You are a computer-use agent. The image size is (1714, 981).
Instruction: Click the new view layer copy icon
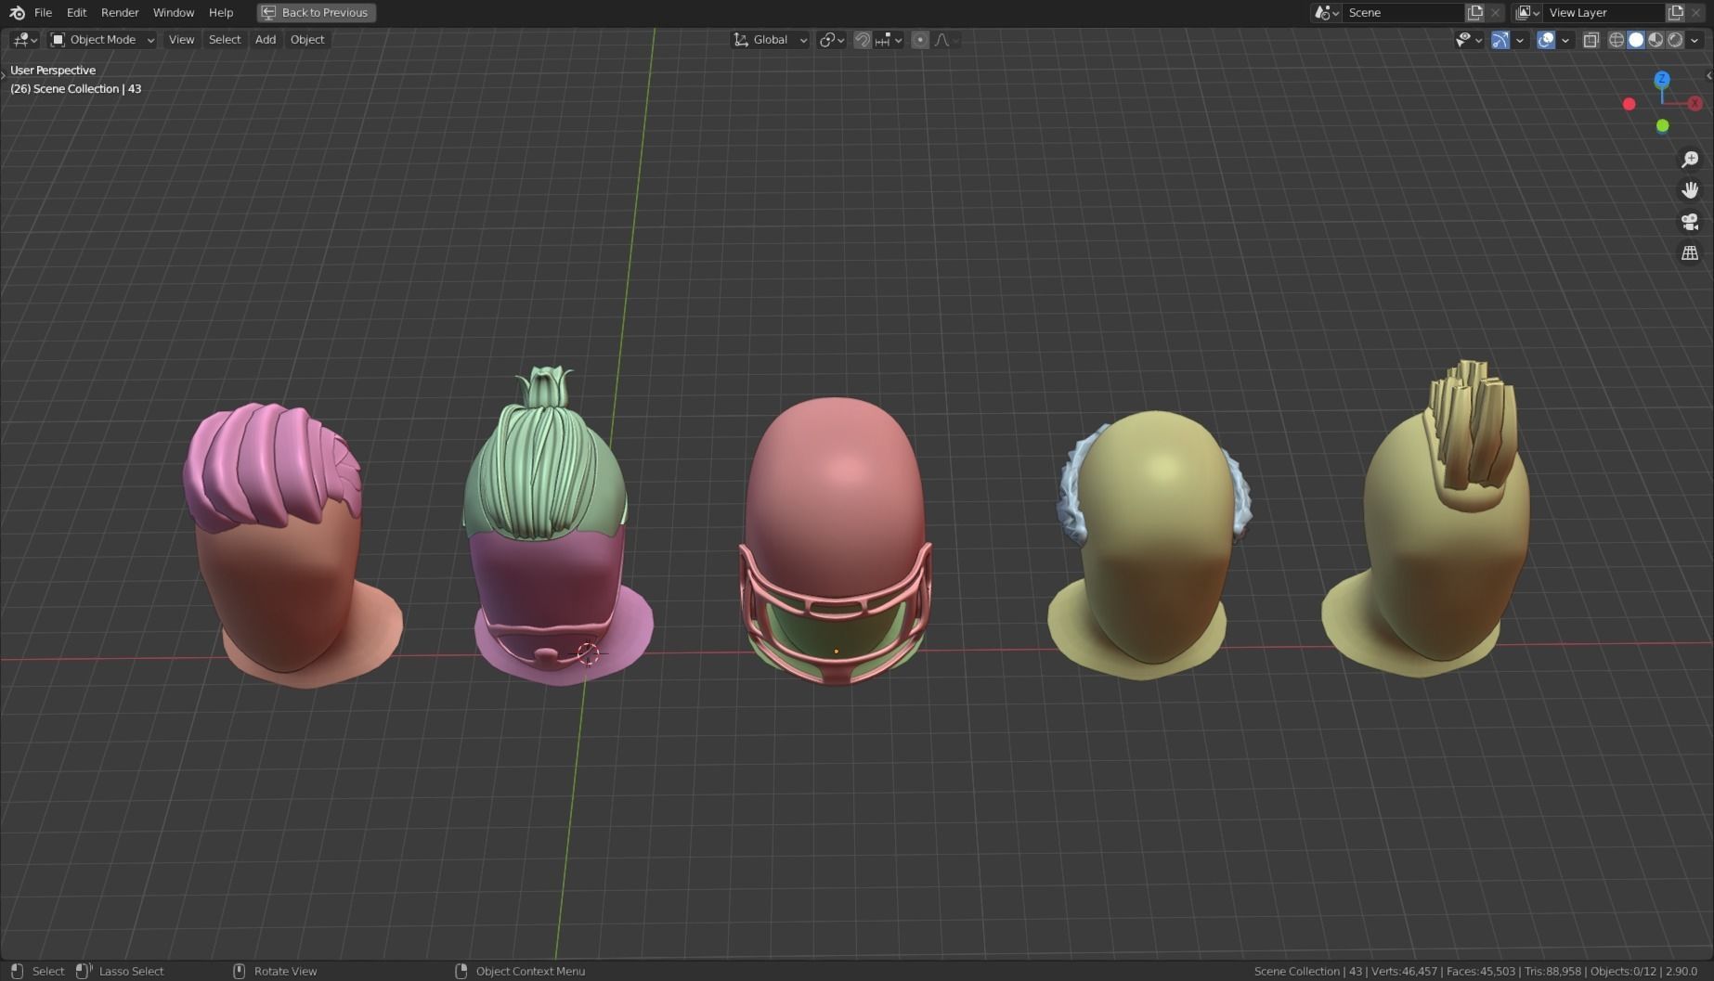(x=1676, y=12)
